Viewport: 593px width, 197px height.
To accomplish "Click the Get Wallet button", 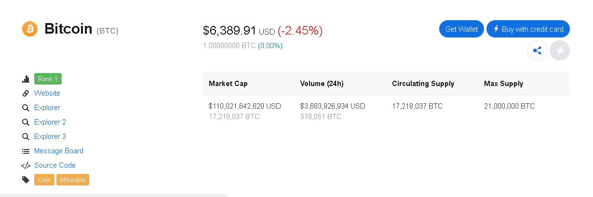I will [x=461, y=29].
